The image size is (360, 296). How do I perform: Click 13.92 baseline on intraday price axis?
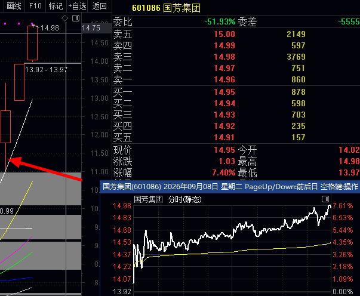[122, 292]
